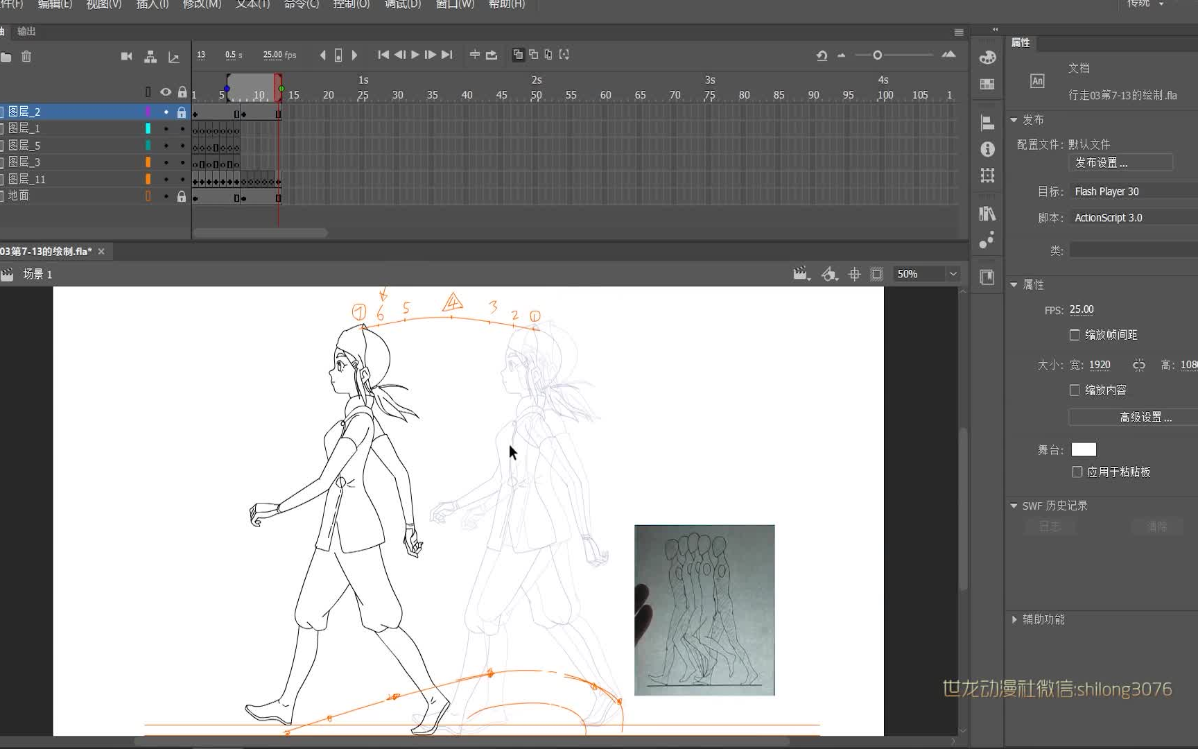
Task: Open the Transform panel icon
Action: coord(987,175)
